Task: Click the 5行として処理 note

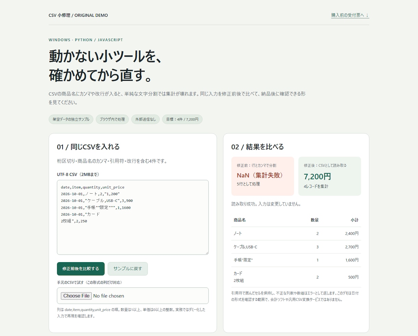Action: click(x=248, y=184)
